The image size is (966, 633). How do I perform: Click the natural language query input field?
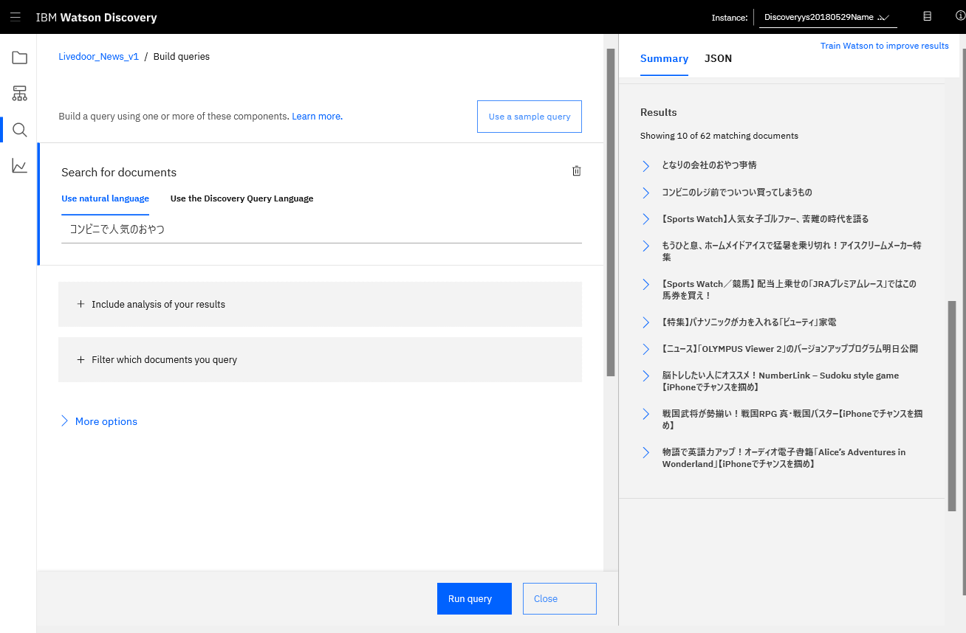tap(321, 229)
